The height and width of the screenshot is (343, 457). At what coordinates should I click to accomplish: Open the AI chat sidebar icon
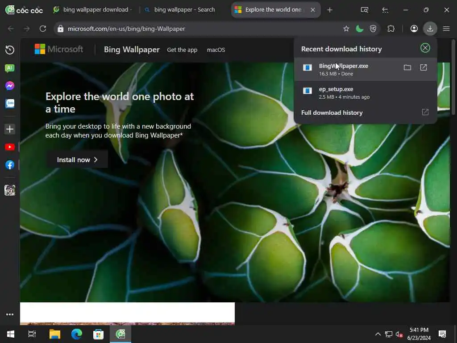[x=10, y=68]
